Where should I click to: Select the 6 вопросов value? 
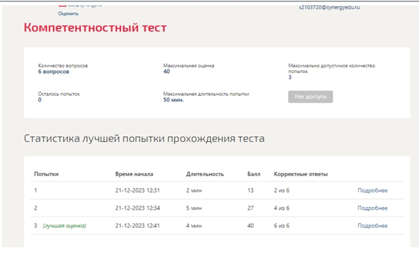coord(54,72)
